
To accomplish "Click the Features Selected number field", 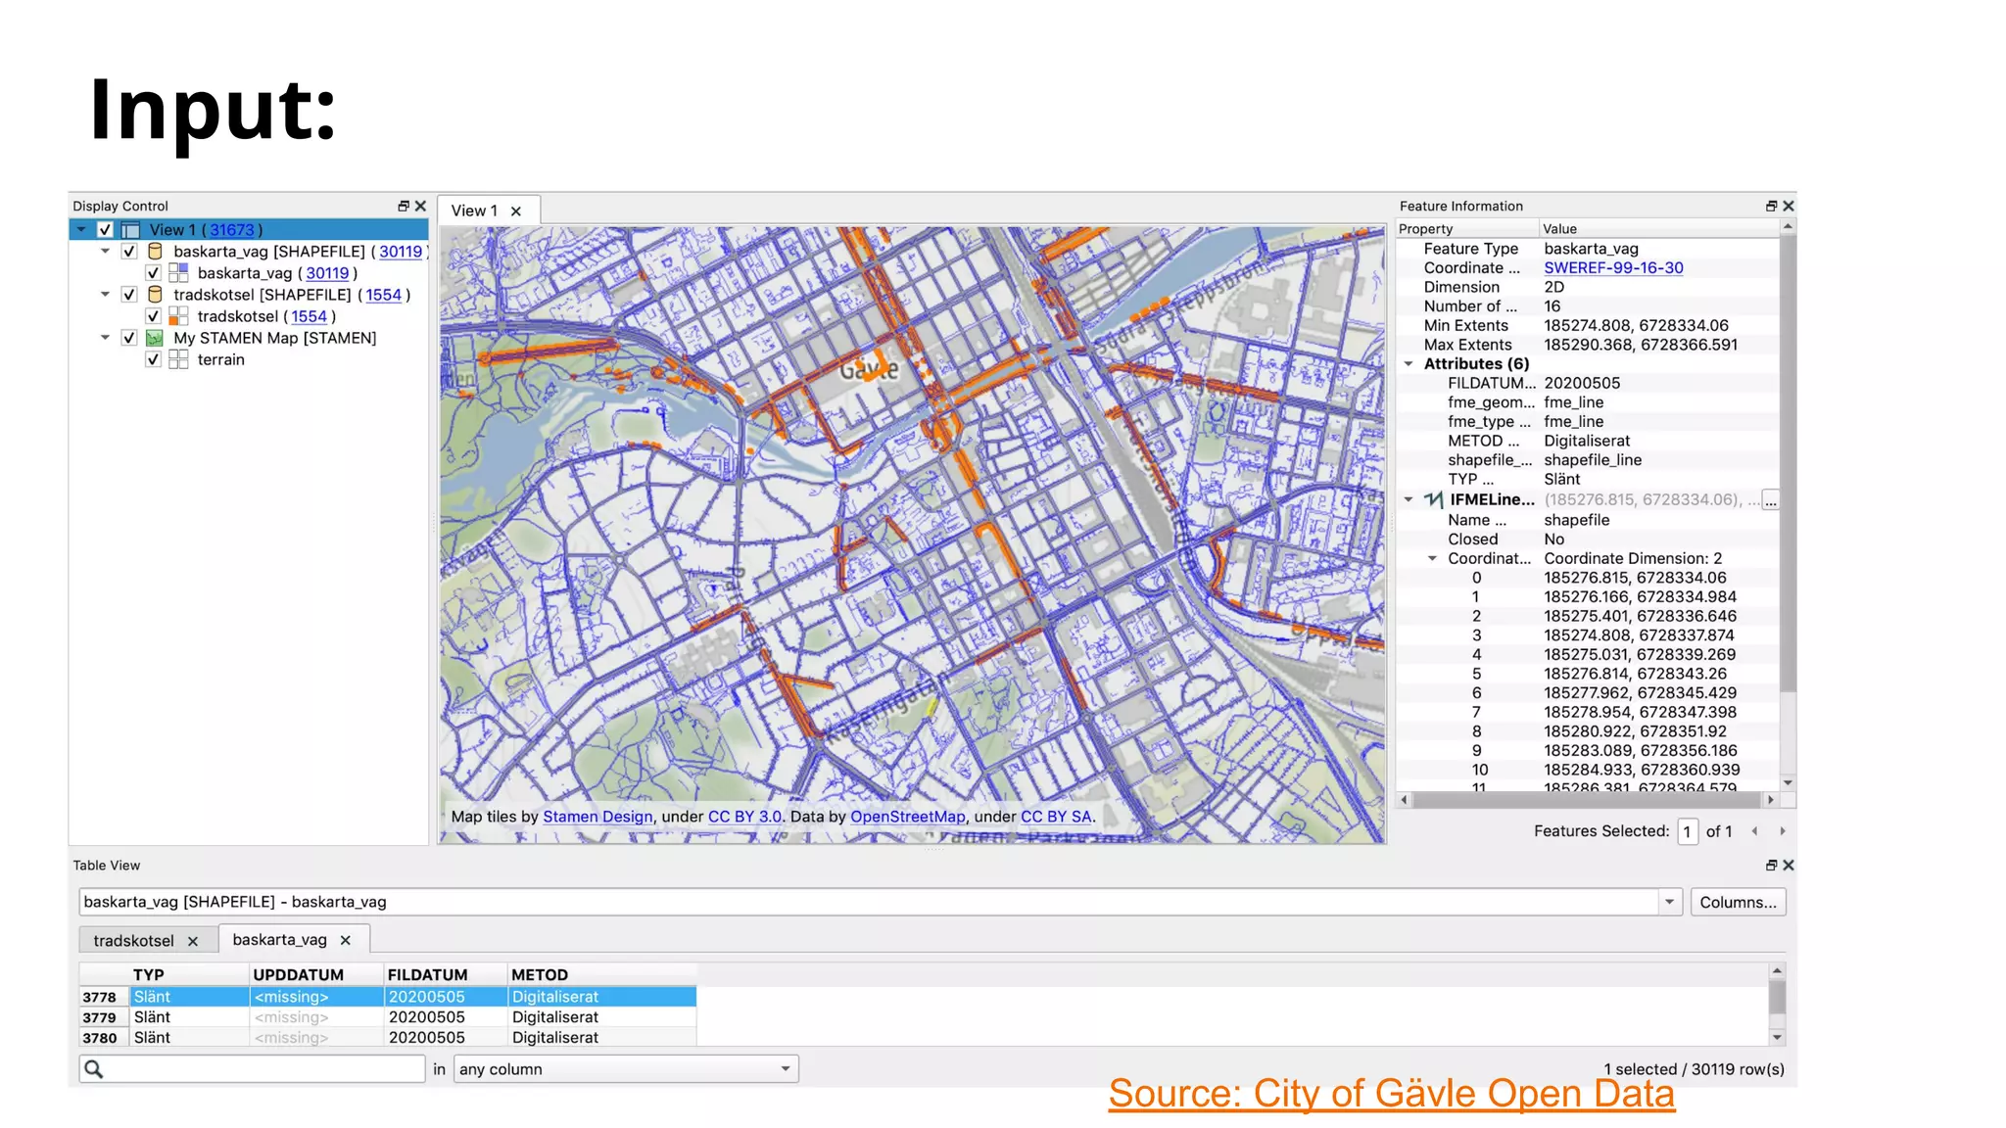I will coord(1687,831).
